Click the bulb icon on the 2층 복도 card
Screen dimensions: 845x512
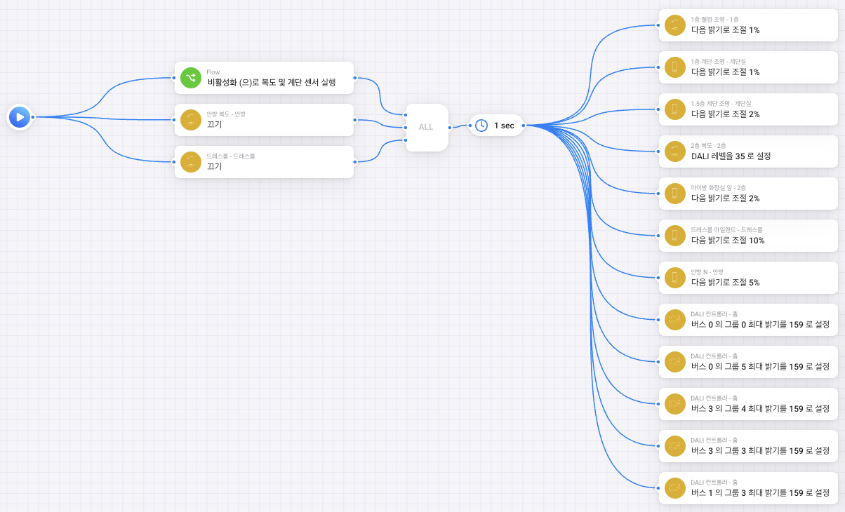674,151
